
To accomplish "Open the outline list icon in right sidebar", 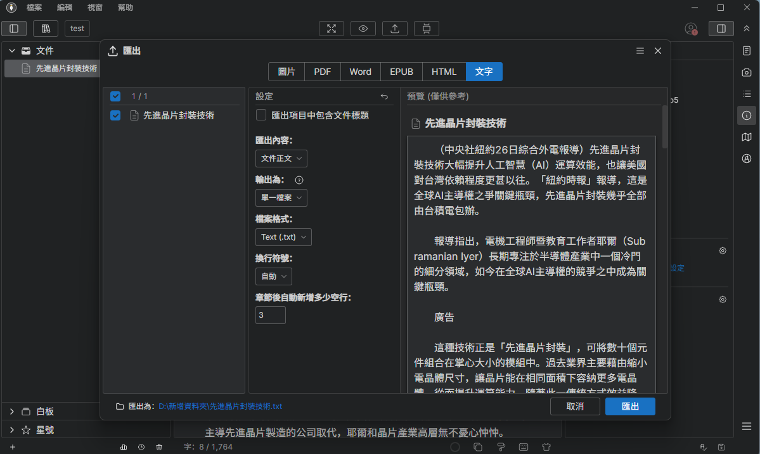I will pyautogui.click(x=747, y=94).
